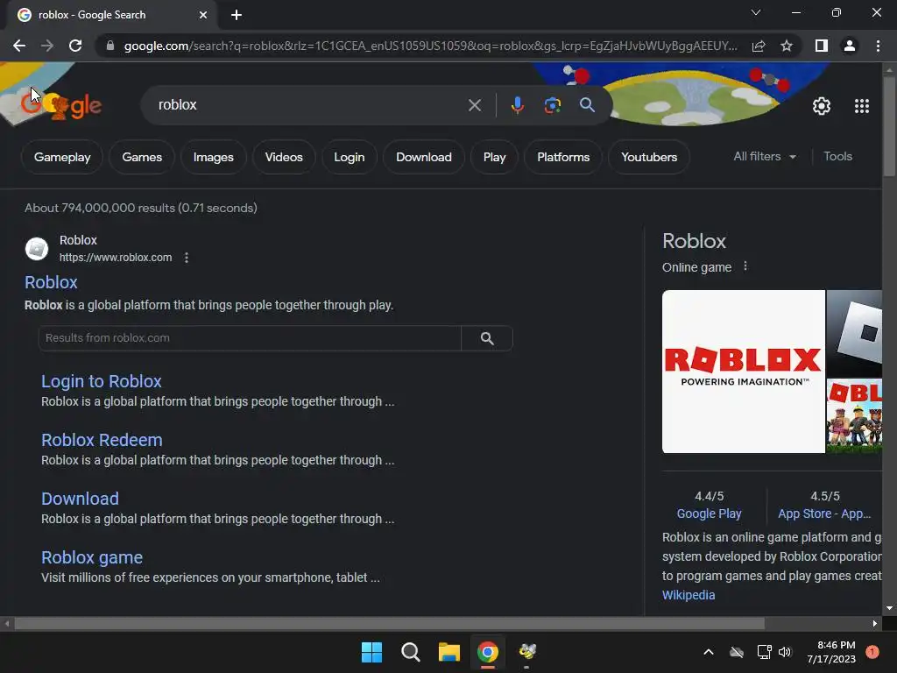Click the vertical scrollbar thumb

(x=889, y=126)
